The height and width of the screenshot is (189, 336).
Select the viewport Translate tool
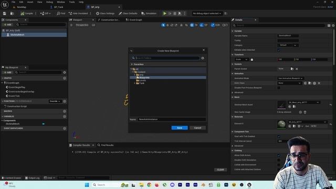pyautogui.click(x=167, y=25)
